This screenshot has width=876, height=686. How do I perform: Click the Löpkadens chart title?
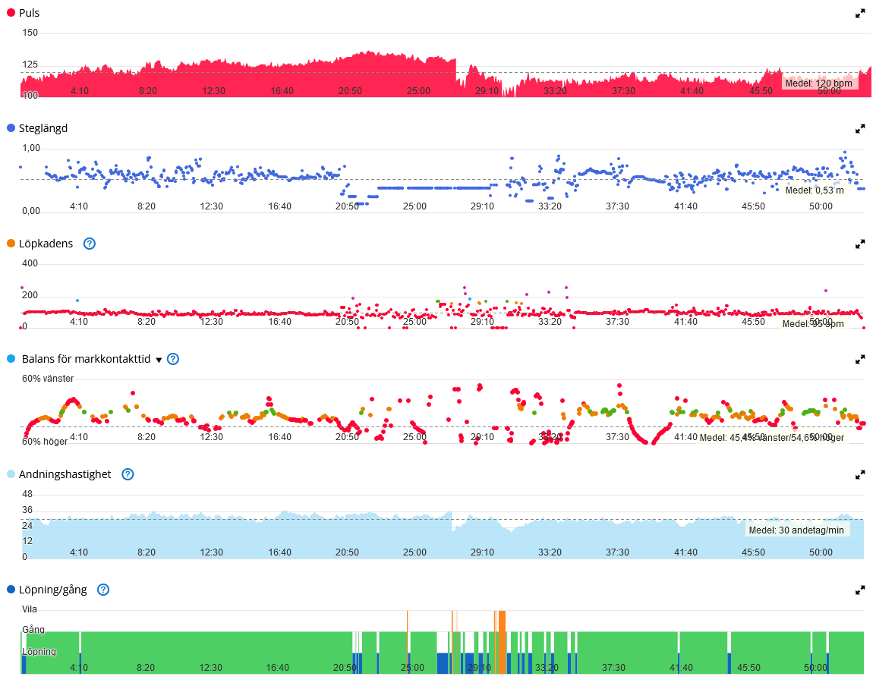(46, 244)
